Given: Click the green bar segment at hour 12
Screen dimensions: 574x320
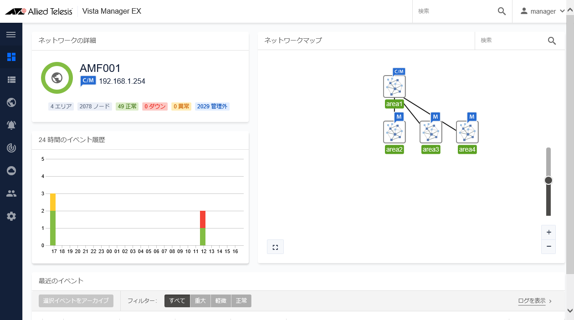Looking at the screenshot, I should 203,237.
